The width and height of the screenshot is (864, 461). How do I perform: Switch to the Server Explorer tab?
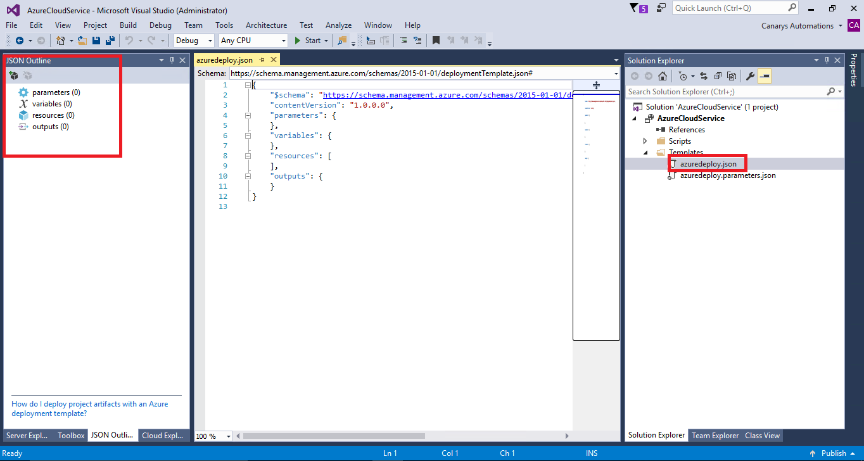click(x=27, y=436)
